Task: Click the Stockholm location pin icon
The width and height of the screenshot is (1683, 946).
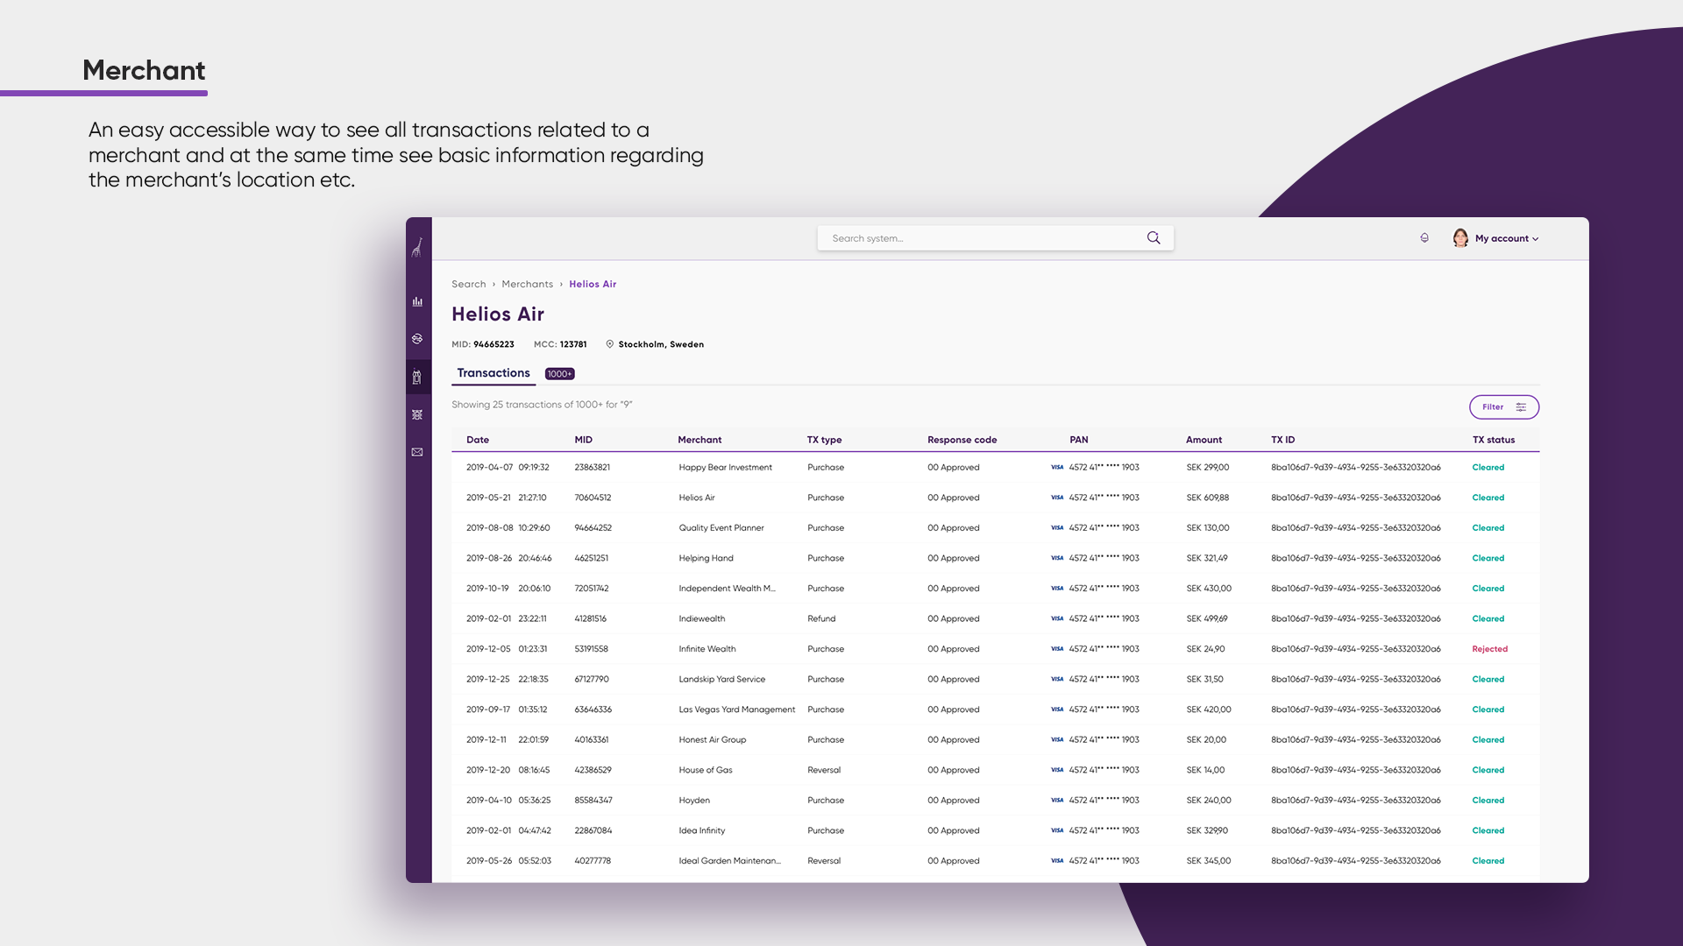Action: point(610,344)
